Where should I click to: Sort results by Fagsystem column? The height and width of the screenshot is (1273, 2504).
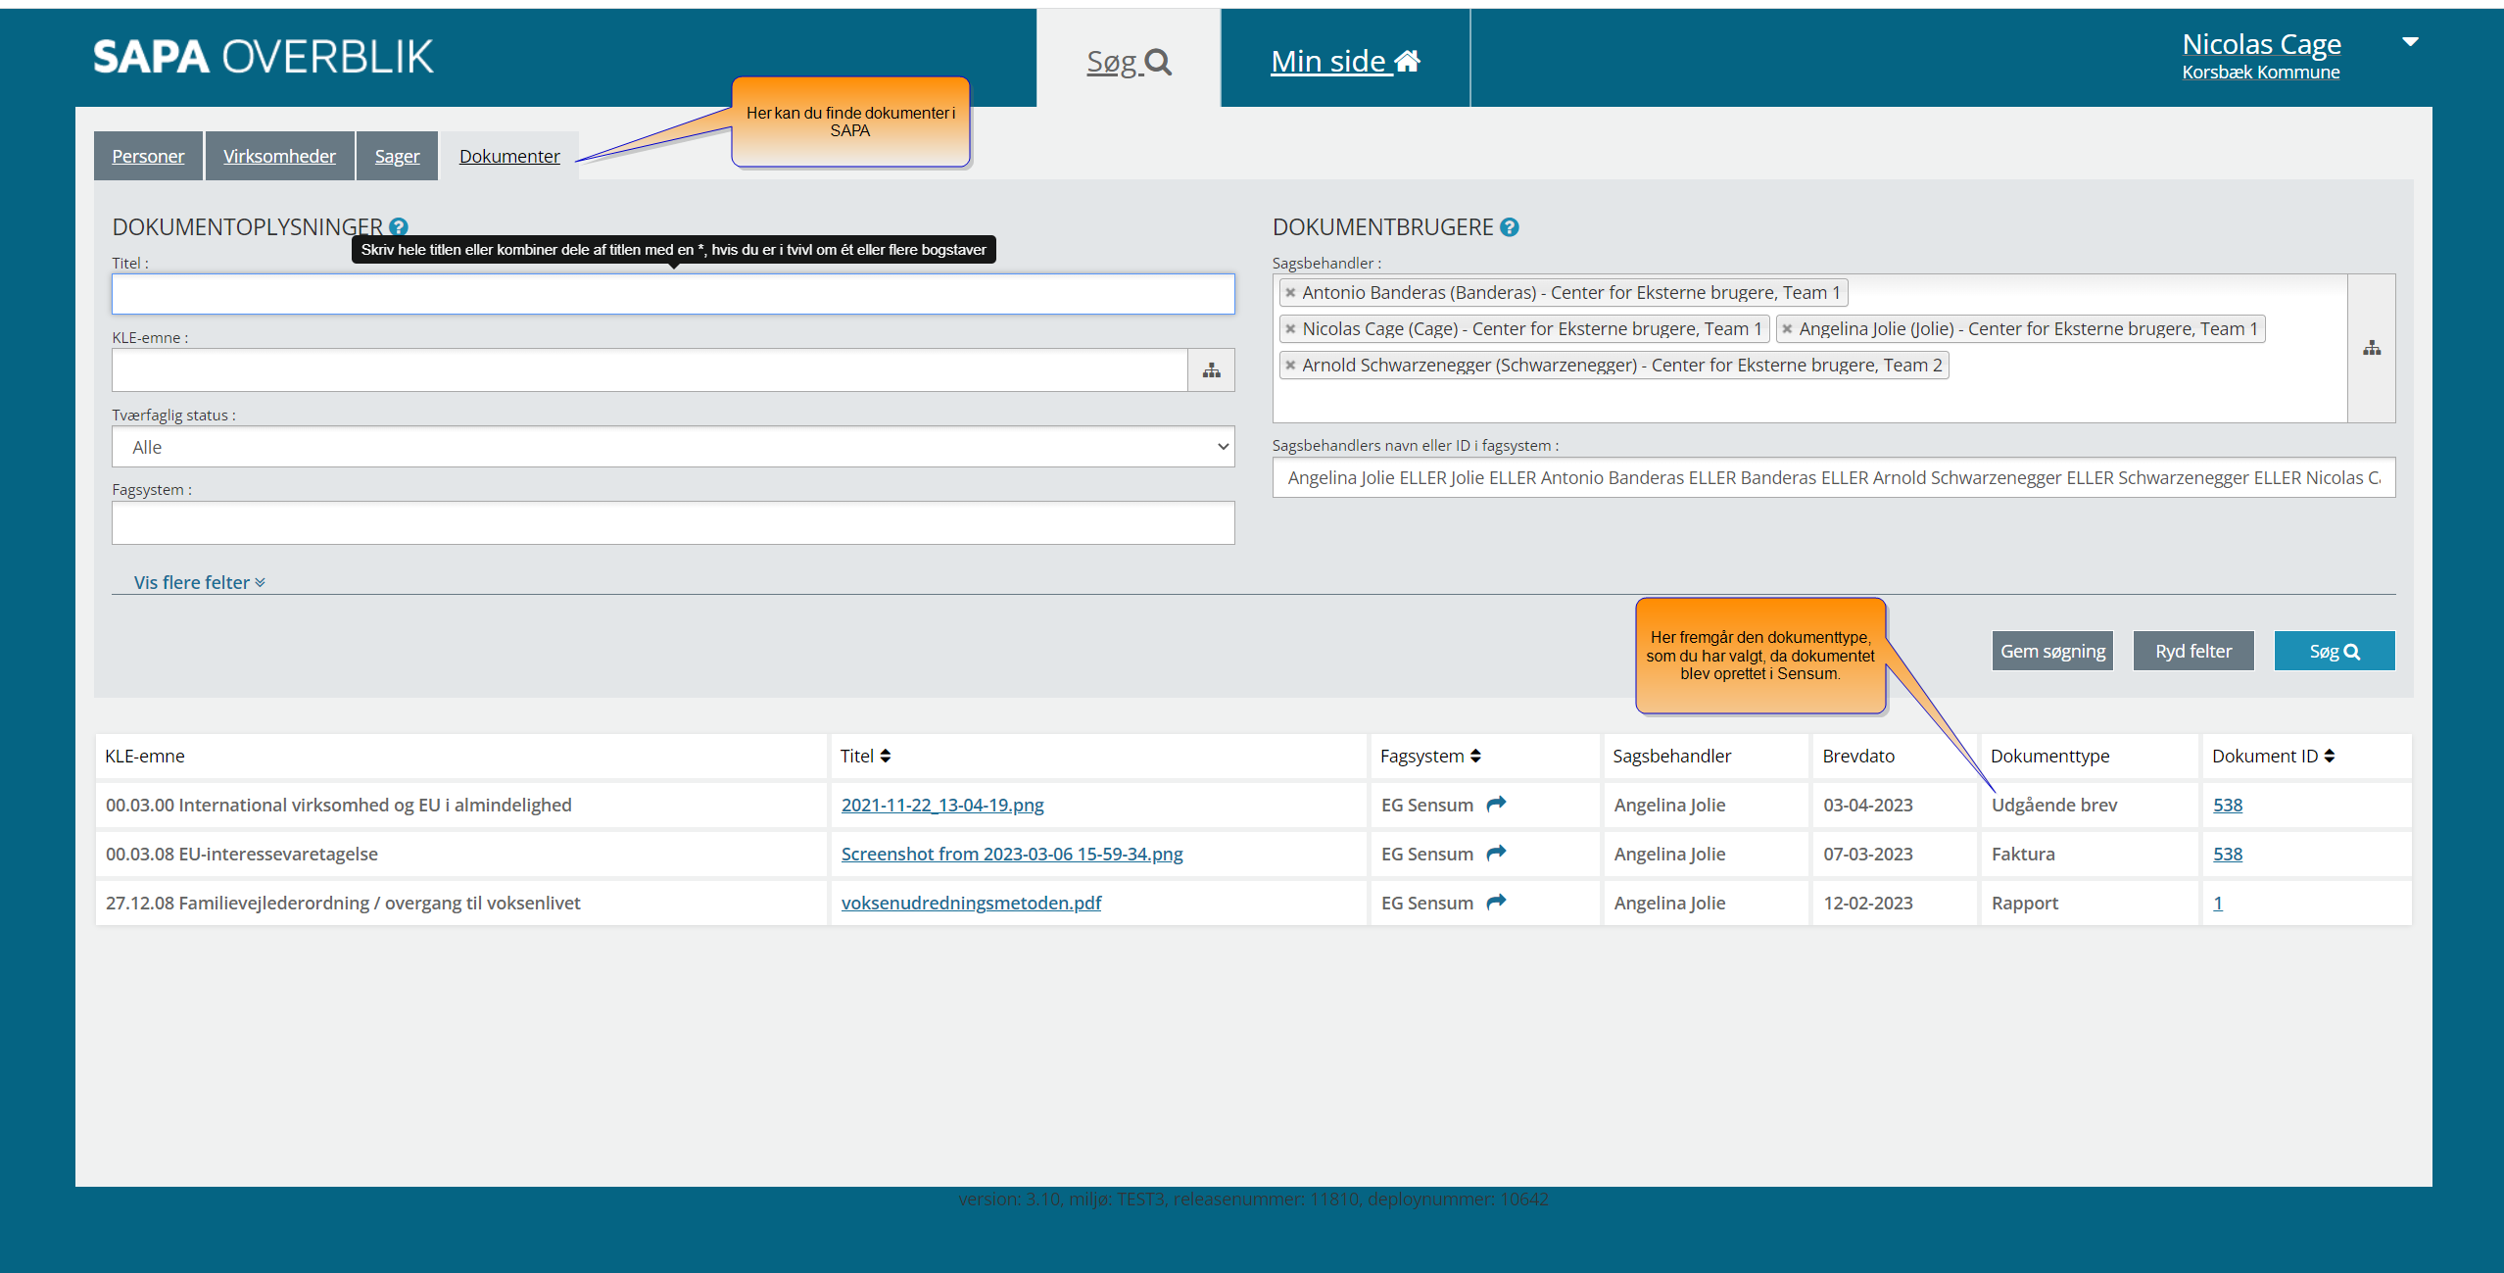pyautogui.click(x=1475, y=757)
